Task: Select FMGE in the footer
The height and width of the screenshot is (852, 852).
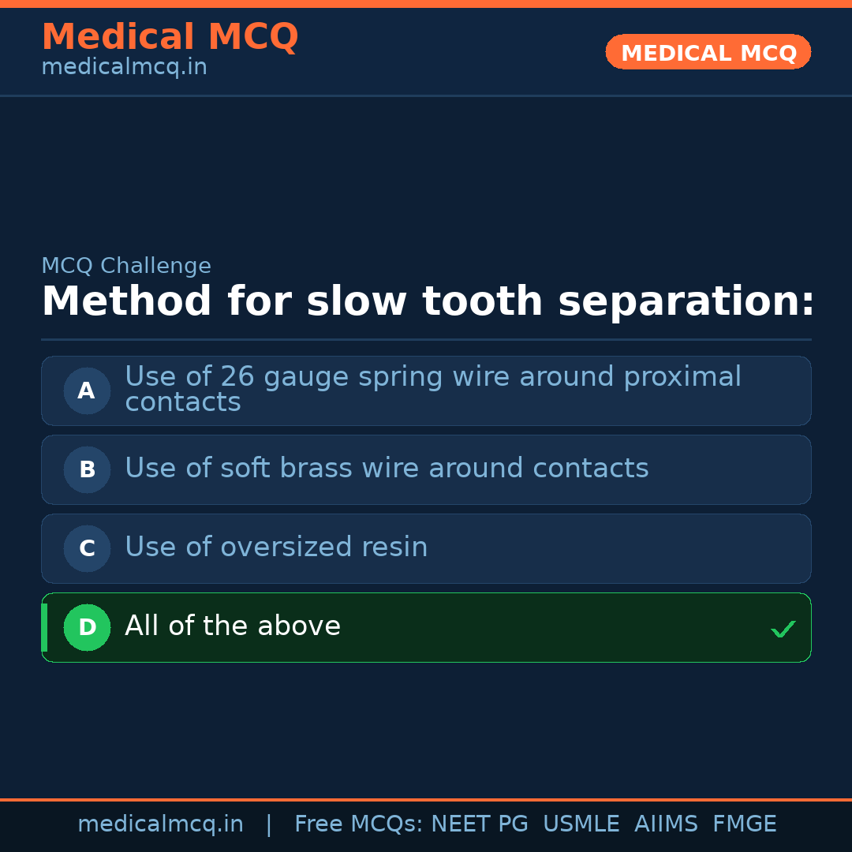Action: 745,824
